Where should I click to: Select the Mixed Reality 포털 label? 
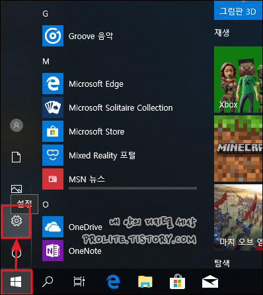point(102,156)
